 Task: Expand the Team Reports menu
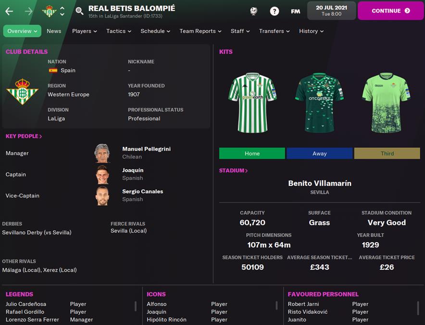(x=200, y=31)
